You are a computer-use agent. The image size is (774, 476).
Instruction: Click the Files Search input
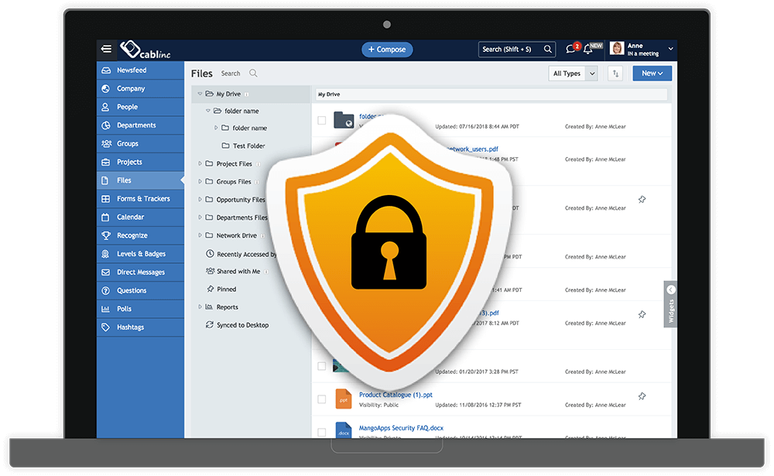tap(231, 73)
